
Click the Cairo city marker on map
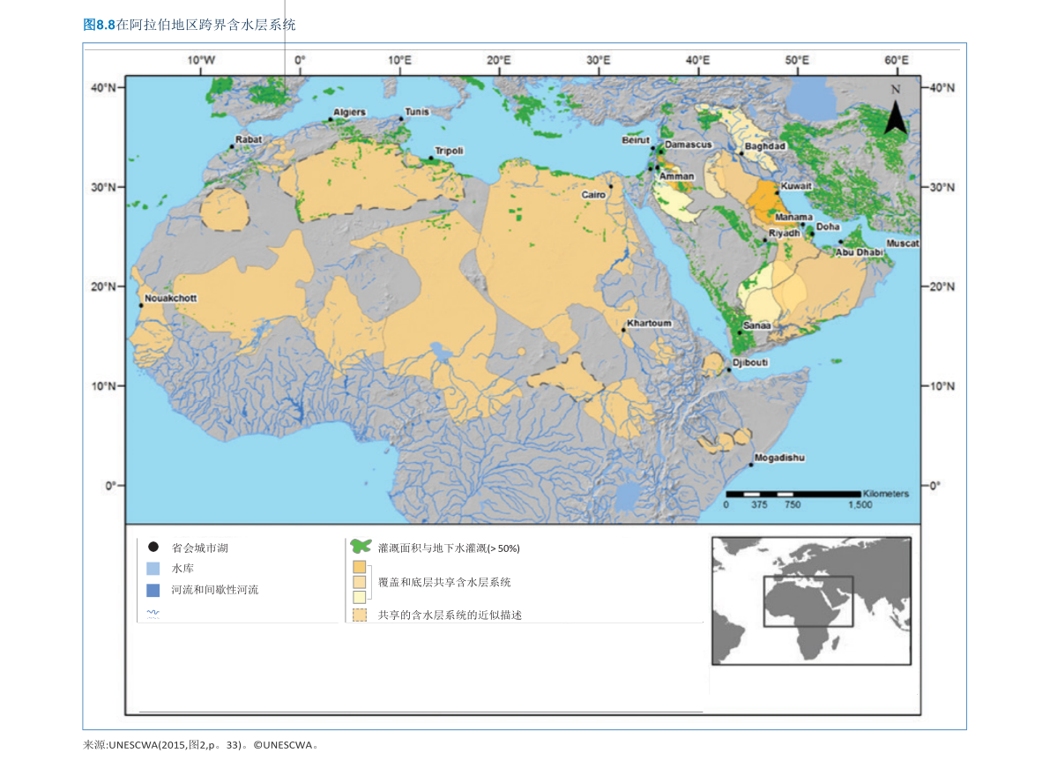[610, 186]
